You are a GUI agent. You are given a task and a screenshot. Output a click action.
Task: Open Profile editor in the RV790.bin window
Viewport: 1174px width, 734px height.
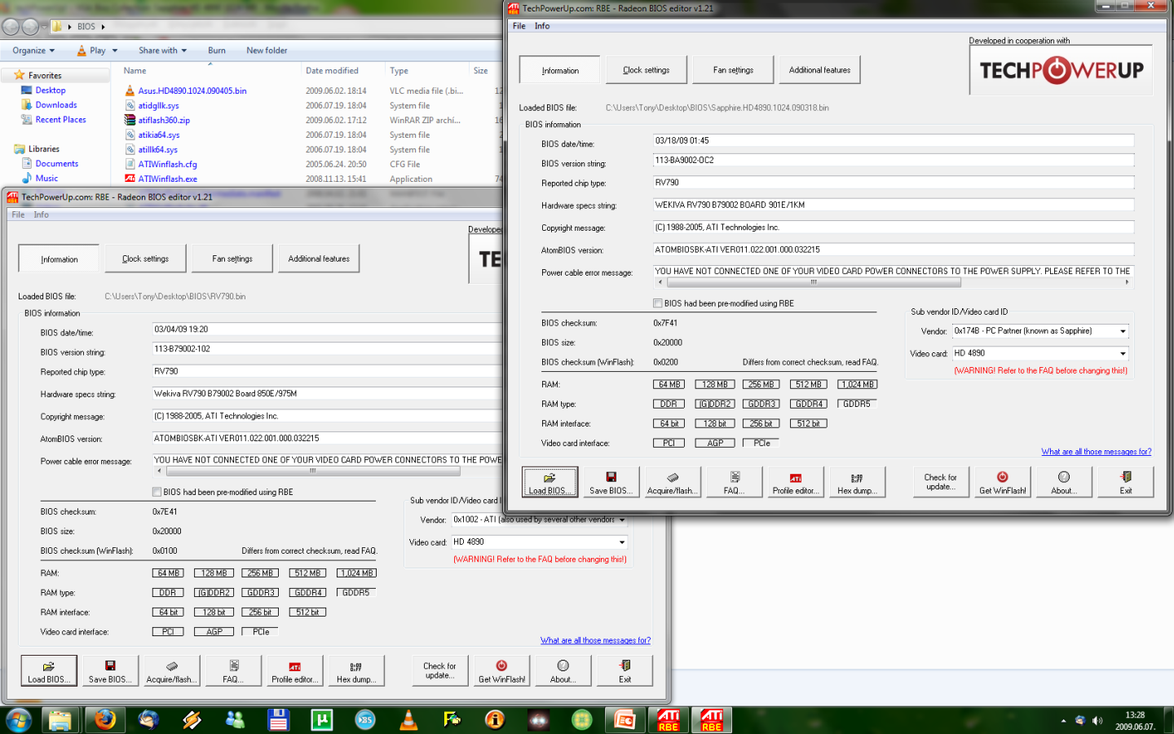(294, 670)
